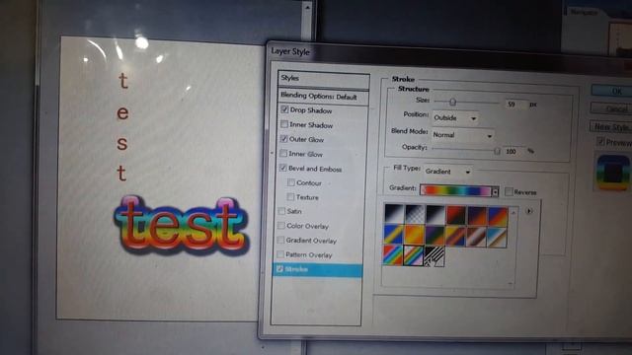Viewport: 632px width, 355px height.
Task: Enable the Color Overlay checkbox
Action: coord(281,226)
